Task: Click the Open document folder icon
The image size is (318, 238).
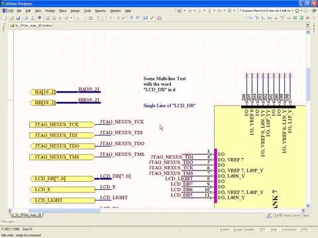Action: (12, 18)
